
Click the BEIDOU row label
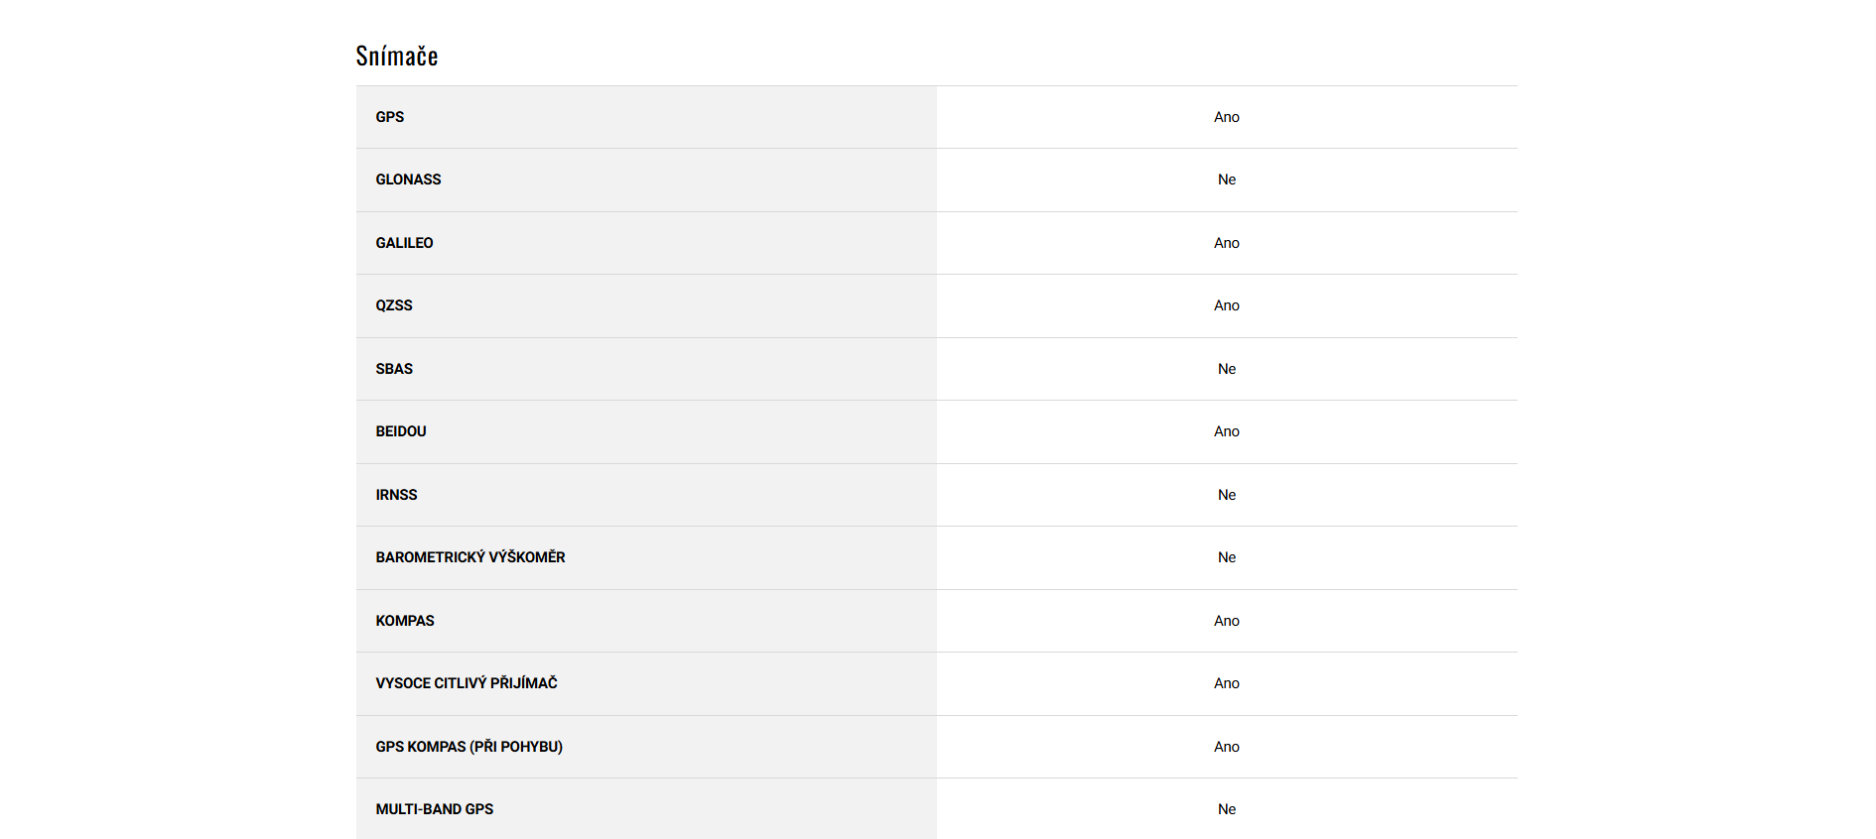pos(401,431)
